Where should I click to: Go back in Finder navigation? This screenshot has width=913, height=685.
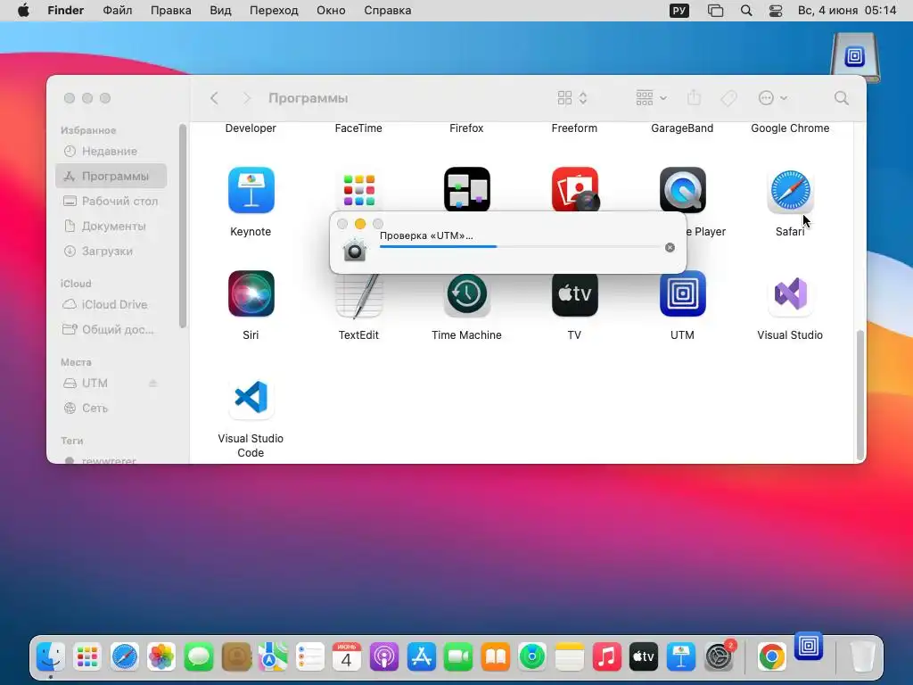coord(214,98)
